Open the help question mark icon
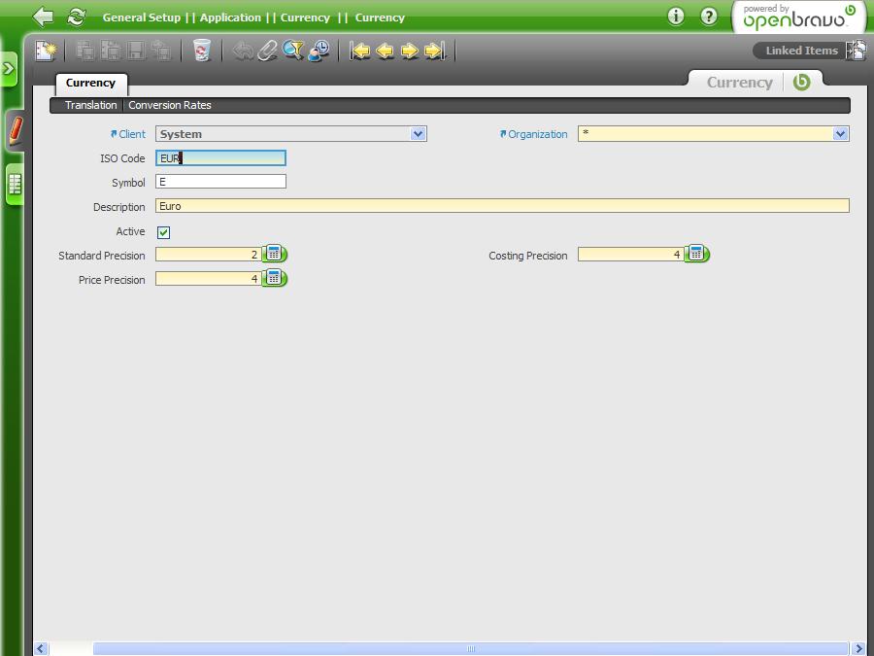 pos(709,17)
